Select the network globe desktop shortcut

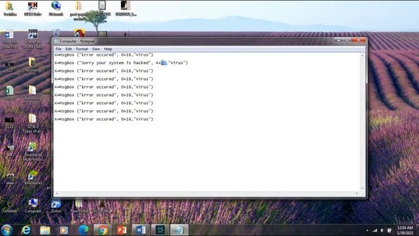[x=56, y=9]
